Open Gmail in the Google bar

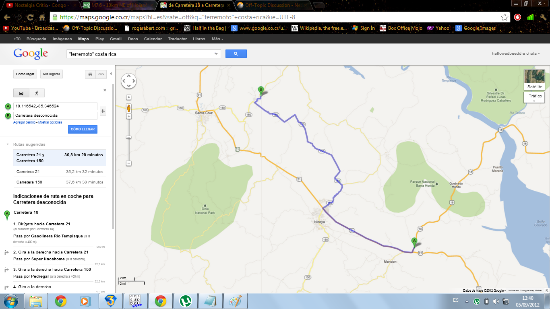click(x=116, y=39)
